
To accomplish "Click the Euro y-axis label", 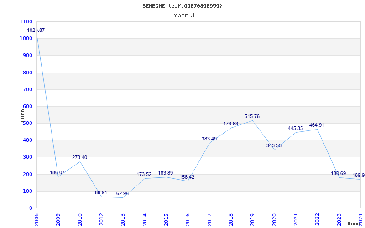I will click(x=22, y=116).
